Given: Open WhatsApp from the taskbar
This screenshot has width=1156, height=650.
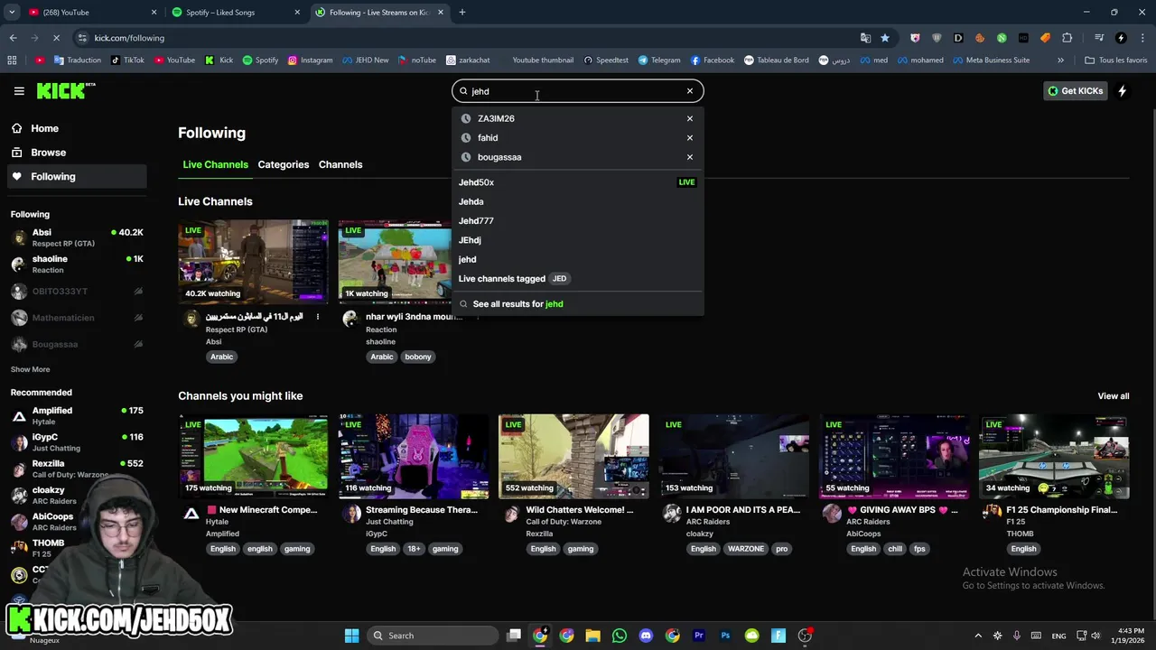Looking at the screenshot, I should 620,636.
